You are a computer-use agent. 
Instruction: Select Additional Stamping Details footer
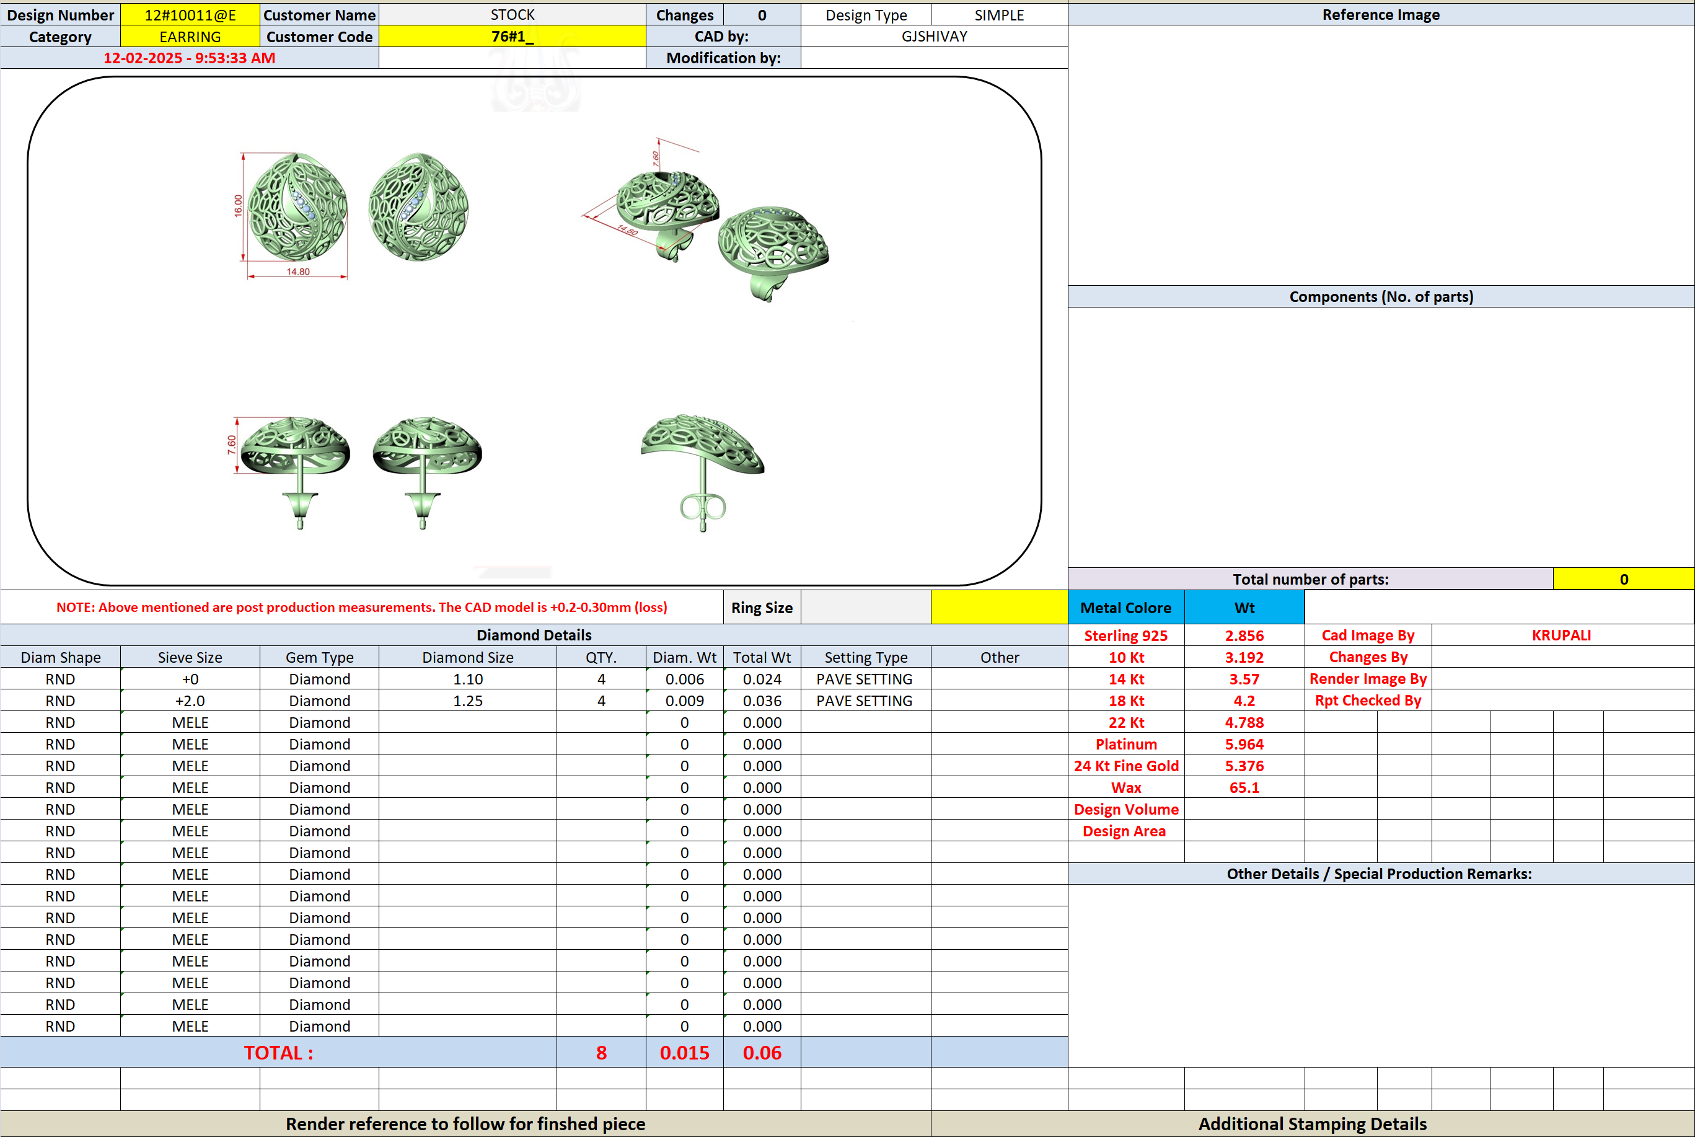(1313, 1124)
